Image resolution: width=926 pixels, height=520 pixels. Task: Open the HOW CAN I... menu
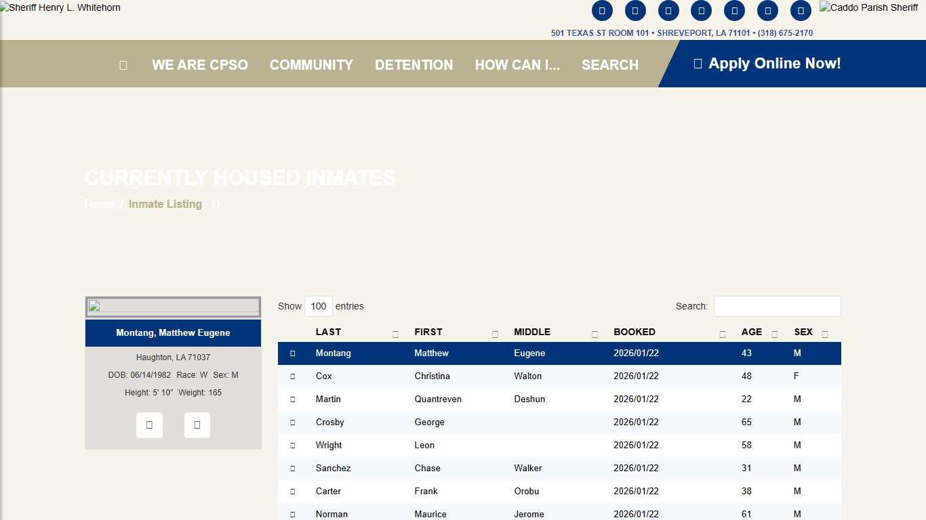point(518,64)
